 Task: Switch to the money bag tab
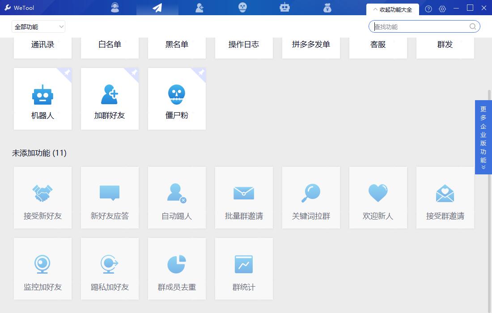coord(327,8)
